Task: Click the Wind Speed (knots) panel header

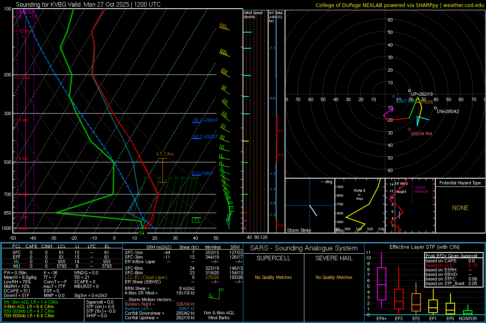Action: click(253, 14)
